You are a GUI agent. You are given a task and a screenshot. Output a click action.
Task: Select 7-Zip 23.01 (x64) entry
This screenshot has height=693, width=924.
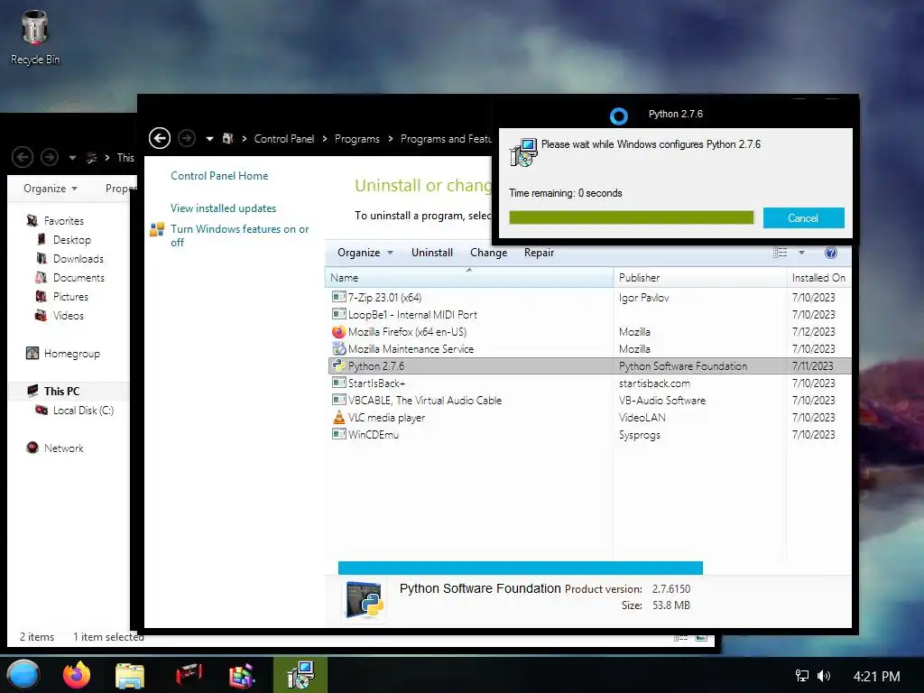tap(589, 297)
